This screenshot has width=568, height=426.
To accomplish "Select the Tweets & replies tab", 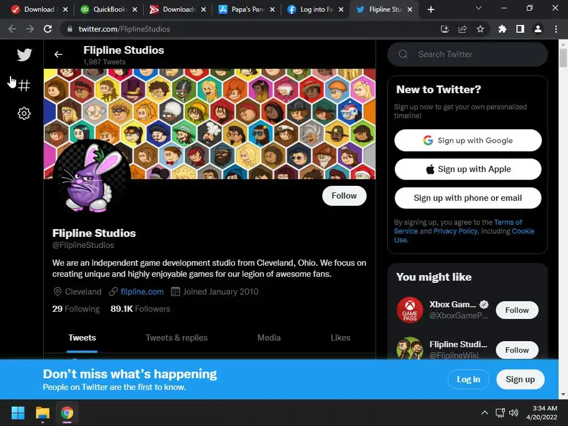I will pyautogui.click(x=176, y=338).
